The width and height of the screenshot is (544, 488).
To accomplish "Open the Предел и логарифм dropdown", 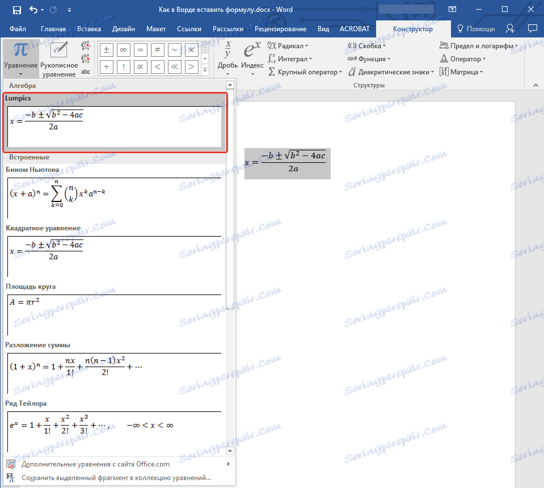I will 478,46.
